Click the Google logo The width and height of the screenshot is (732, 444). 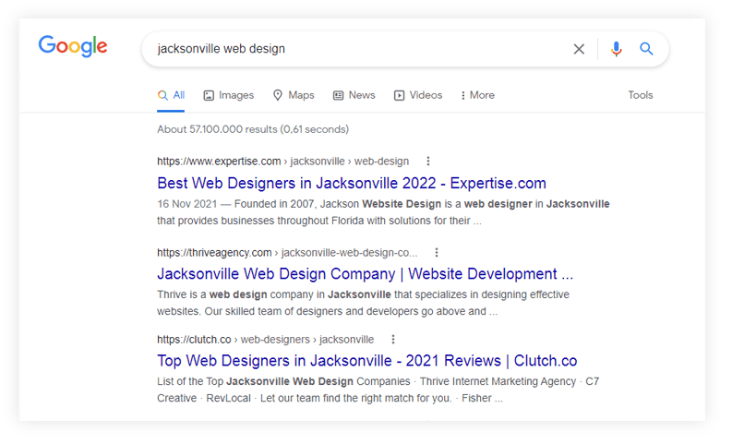pyautogui.click(x=73, y=46)
